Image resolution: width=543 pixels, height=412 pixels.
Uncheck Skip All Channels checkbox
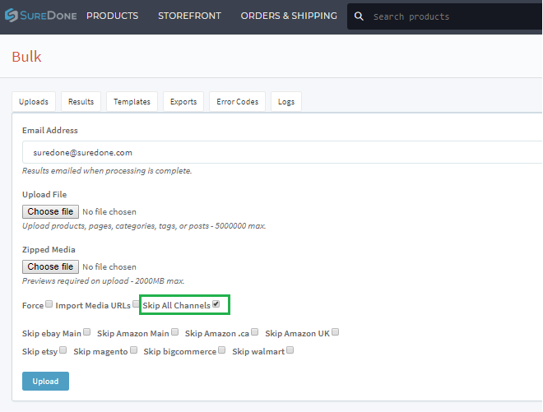click(x=216, y=304)
